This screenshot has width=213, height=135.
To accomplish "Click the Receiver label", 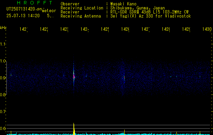I will tap(70, 12).
